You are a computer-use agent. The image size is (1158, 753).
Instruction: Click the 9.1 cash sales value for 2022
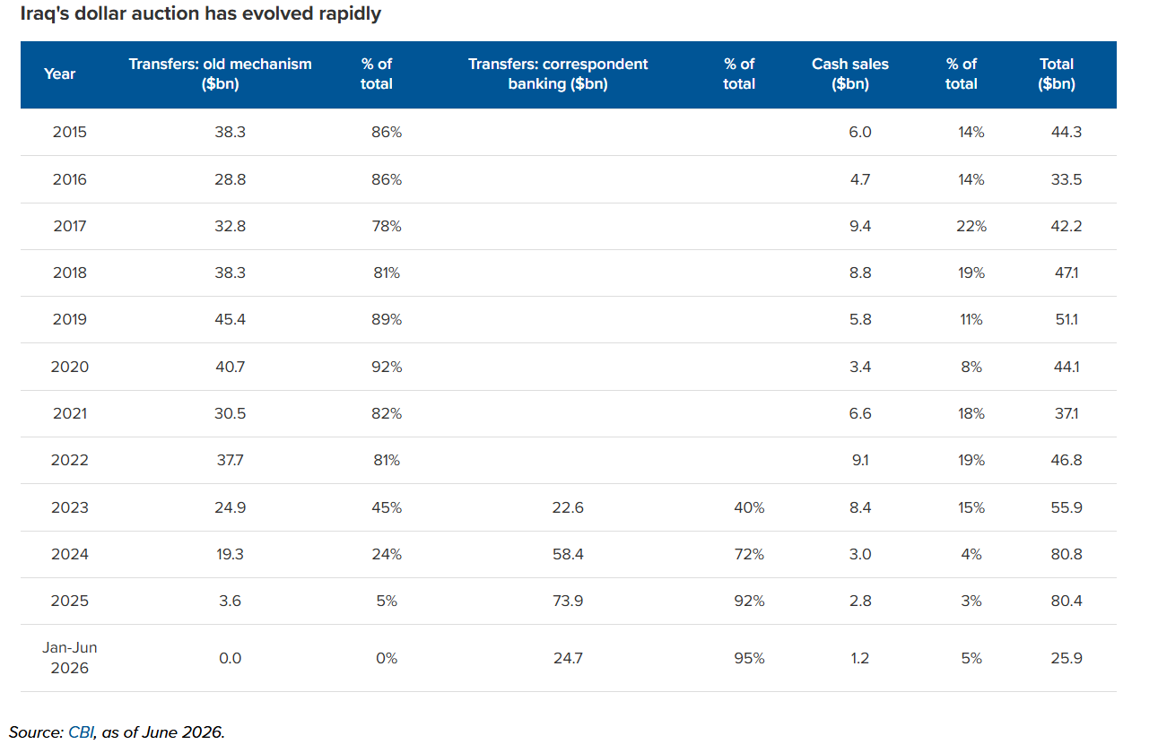pyautogui.click(x=860, y=461)
